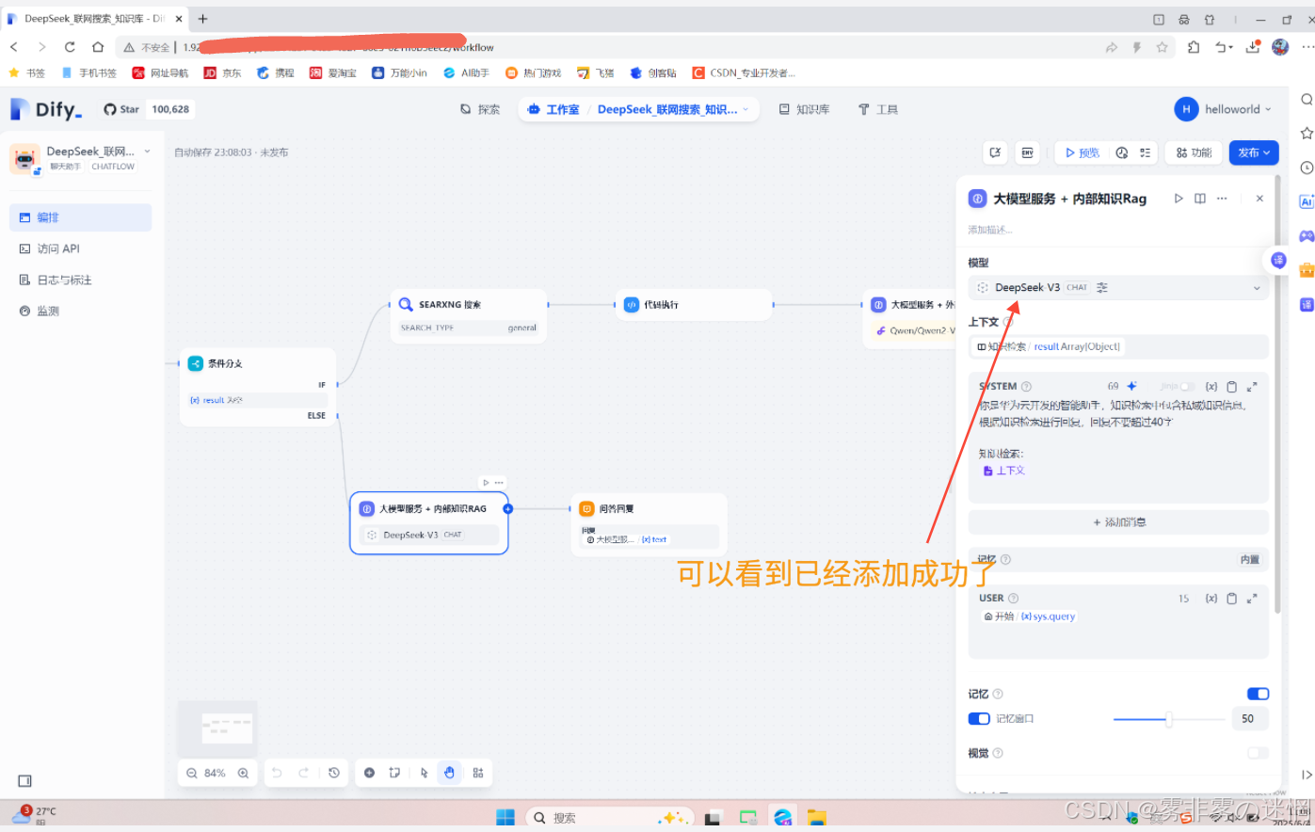Expand the SYSTEM prompt editor
1315x832 pixels.
click(1252, 387)
